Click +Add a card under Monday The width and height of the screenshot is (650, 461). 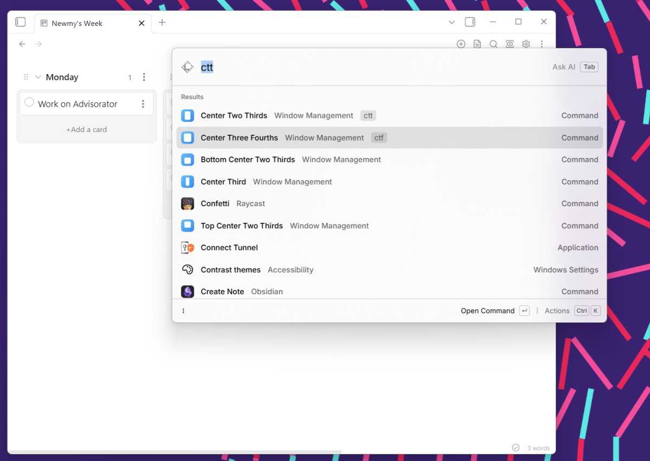tap(86, 129)
